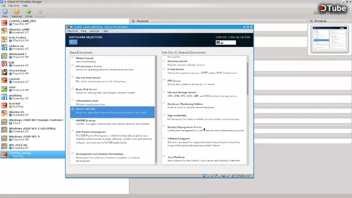Choose the Minimal Install base environment

coord(73,58)
